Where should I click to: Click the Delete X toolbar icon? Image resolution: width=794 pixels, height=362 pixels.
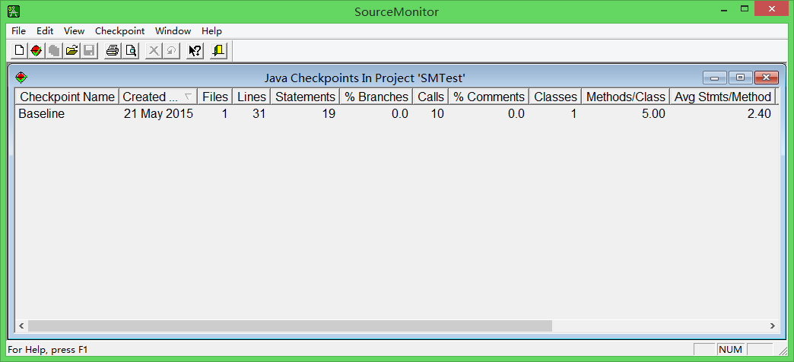coord(154,51)
